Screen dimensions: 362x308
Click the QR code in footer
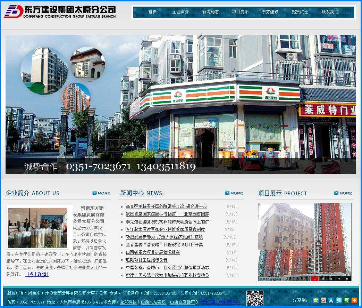click(255, 299)
